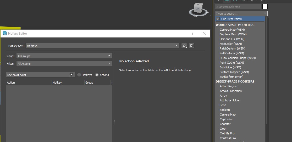The image size is (292, 142).
Task: Select the Actions search radio button
Action: [x=97, y=75]
